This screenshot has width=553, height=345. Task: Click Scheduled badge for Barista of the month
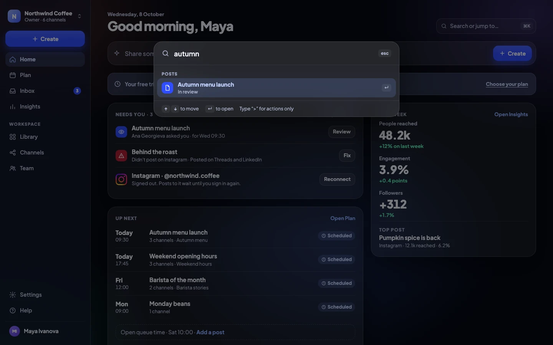point(336,283)
